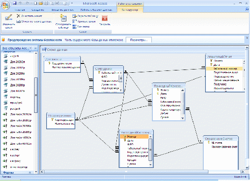The image size is (250, 181).
Task: Click the horizontal scrollbar of schema window
Action: (126, 172)
